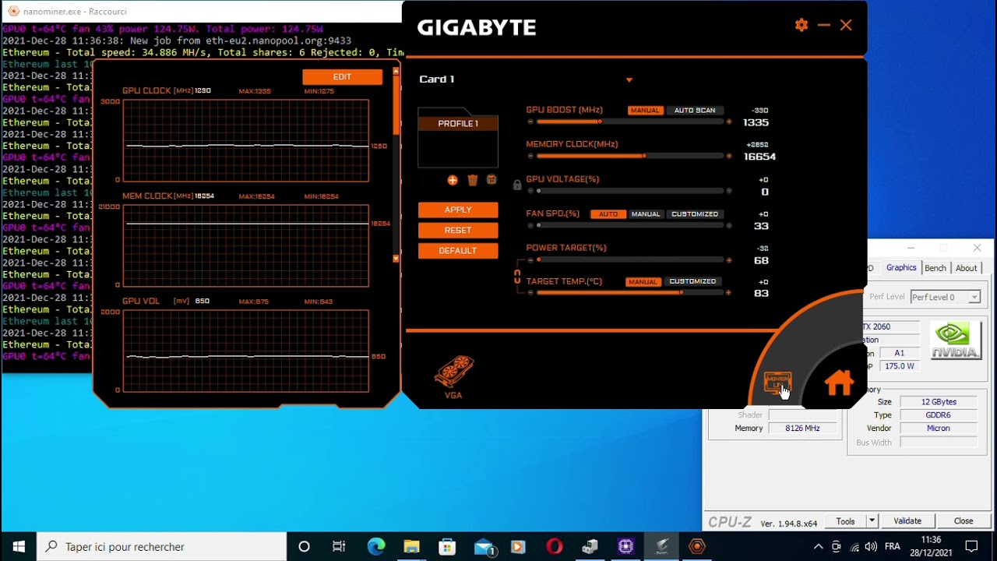
Task: Toggle the GPU Voltage lock
Action: click(516, 185)
